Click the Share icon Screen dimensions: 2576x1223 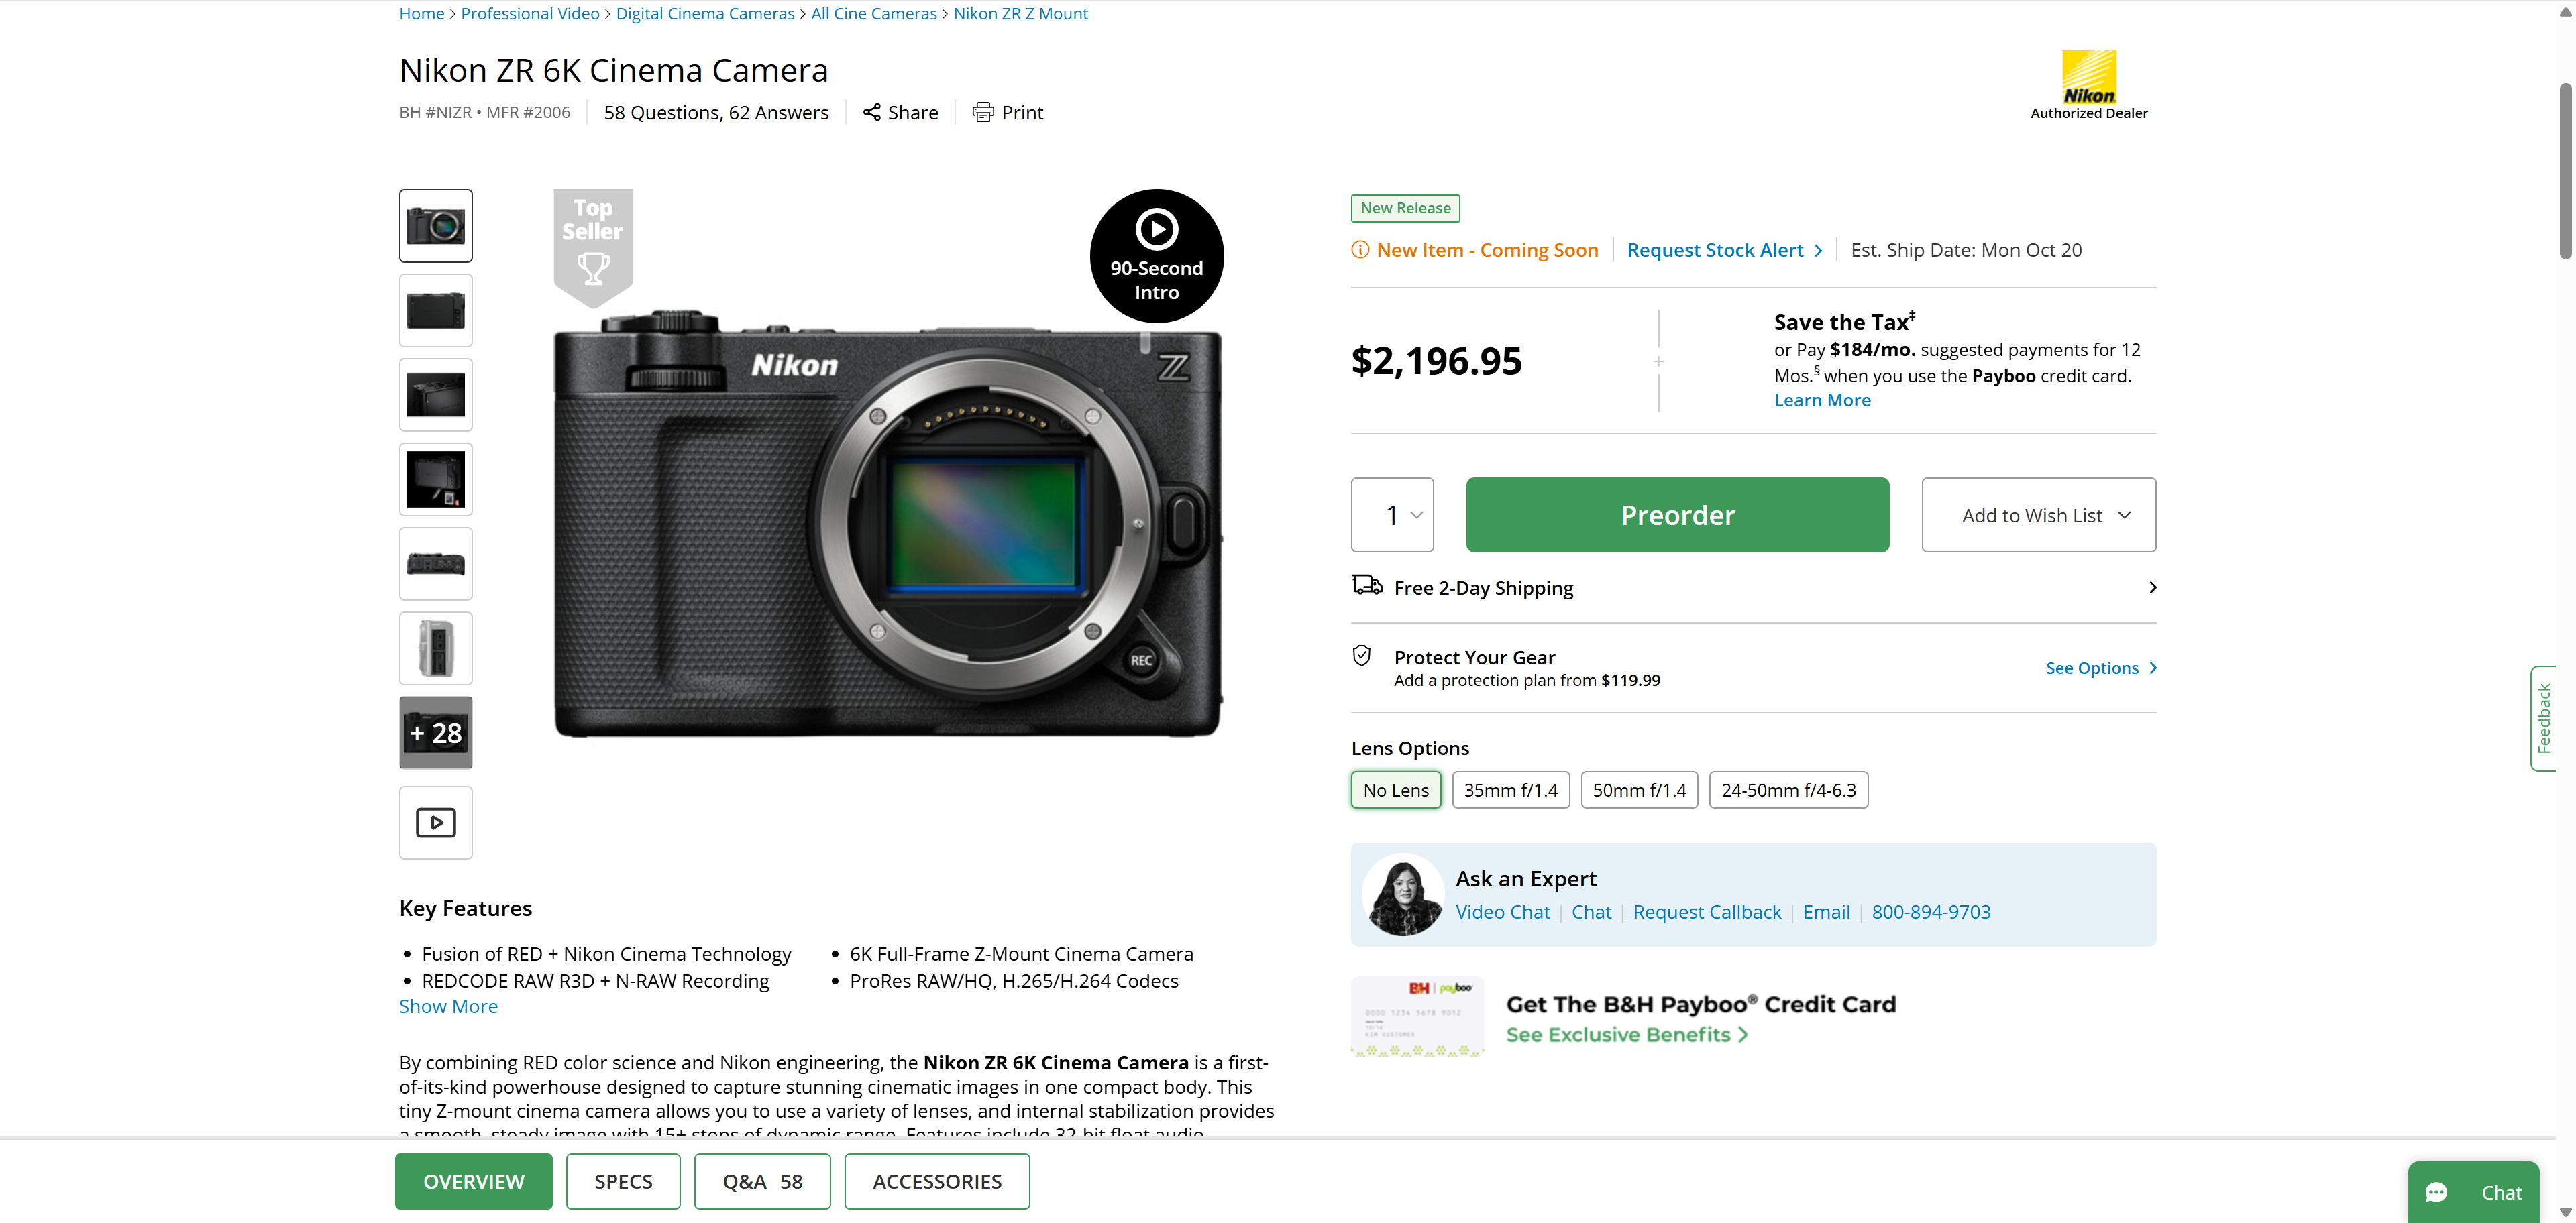click(872, 112)
